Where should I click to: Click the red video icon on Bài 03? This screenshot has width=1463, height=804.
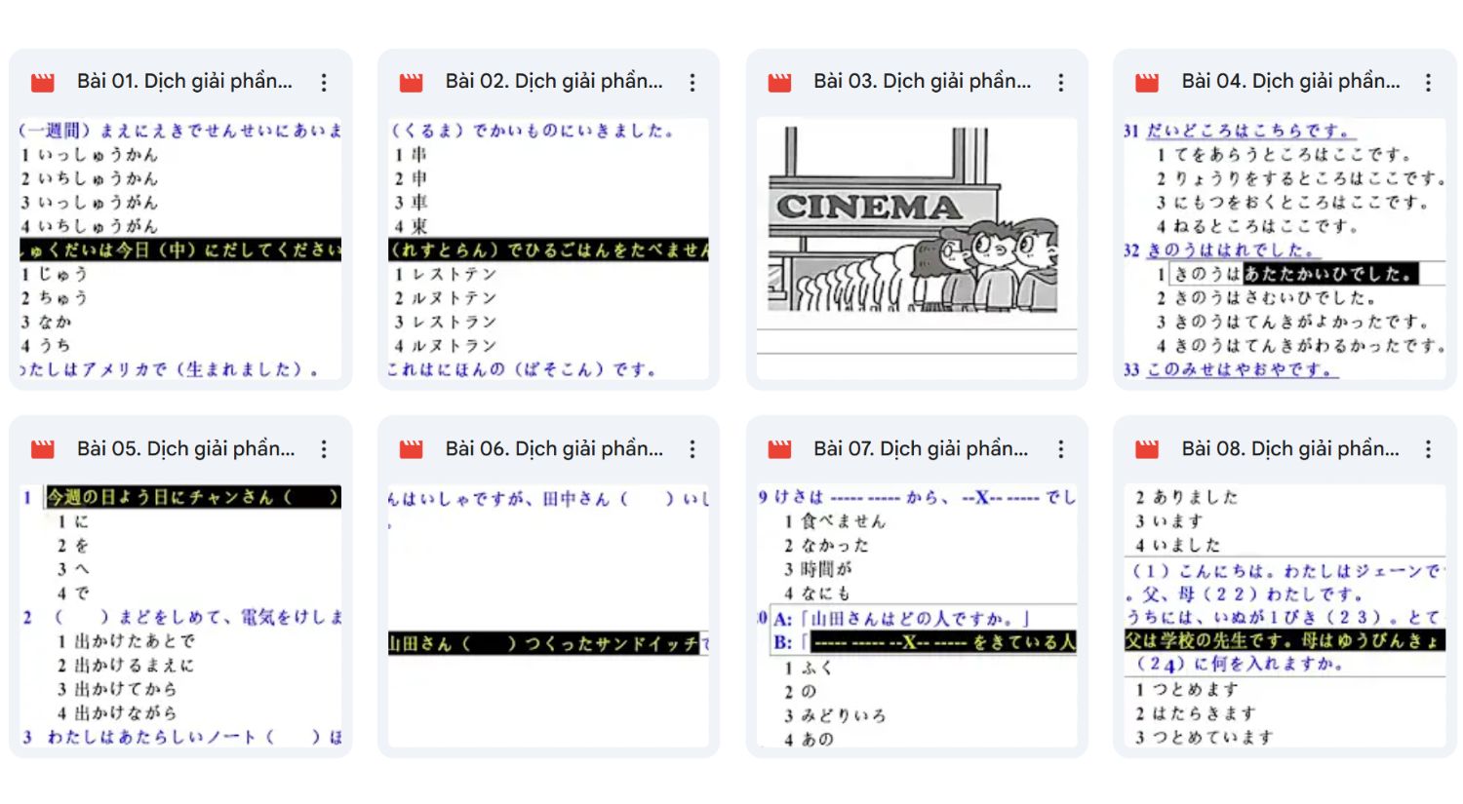777,82
